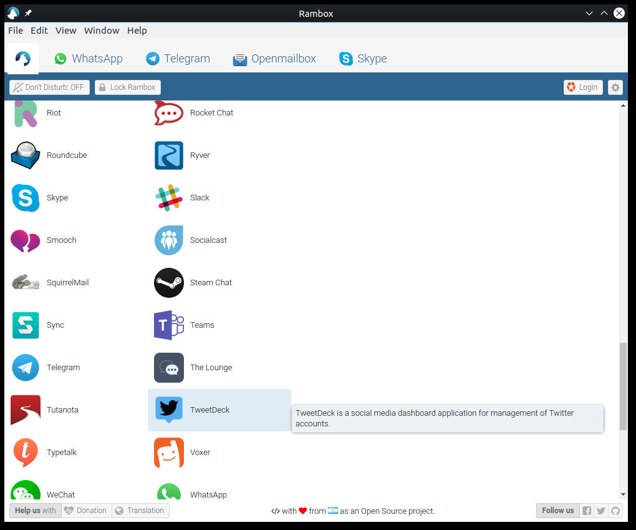636x530 pixels.
Task: Select the Teams service icon
Action: 169,325
